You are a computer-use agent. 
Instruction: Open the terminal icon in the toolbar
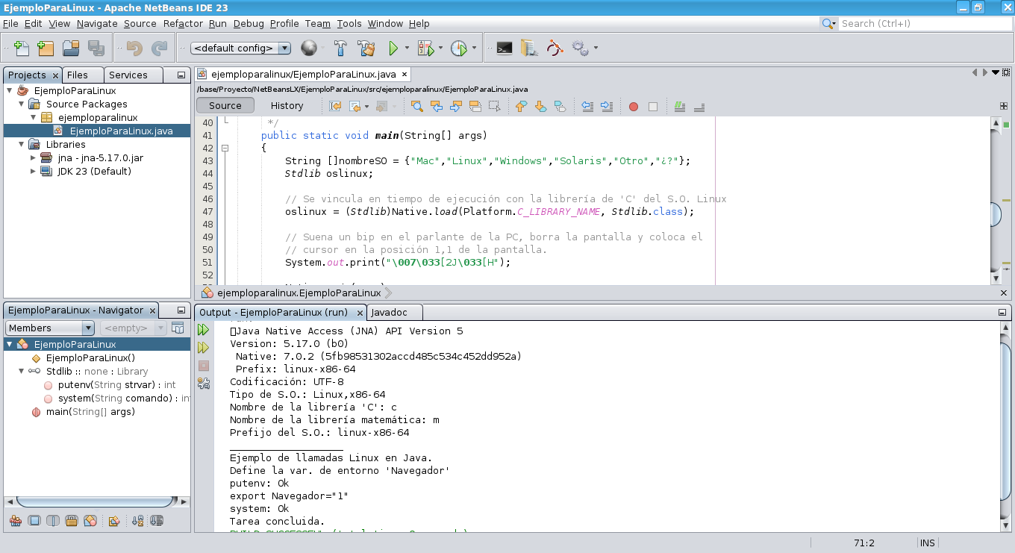(505, 49)
